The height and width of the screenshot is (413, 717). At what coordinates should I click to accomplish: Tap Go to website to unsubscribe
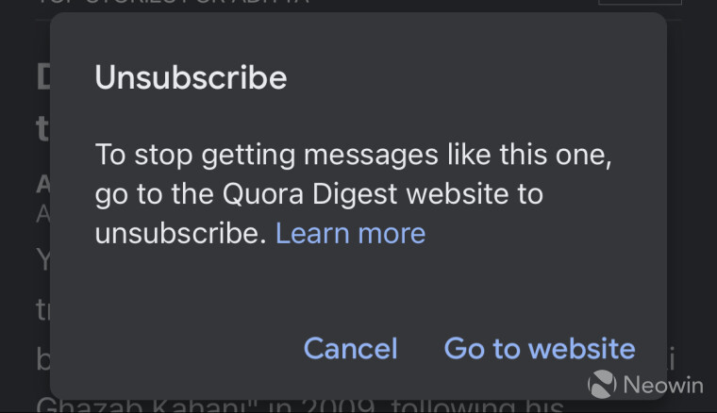pyautogui.click(x=540, y=349)
